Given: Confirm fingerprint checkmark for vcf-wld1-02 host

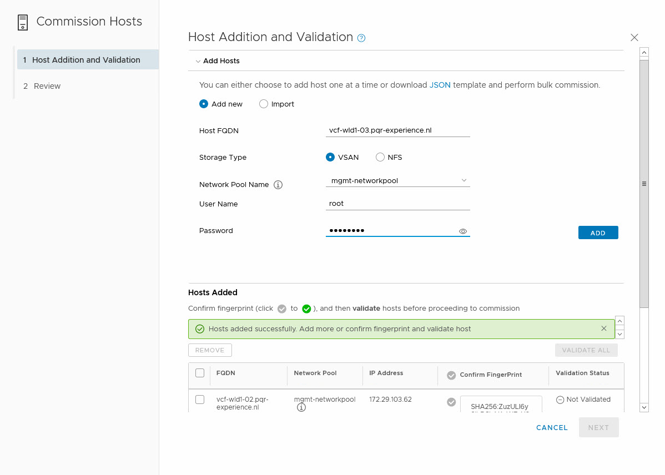Looking at the screenshot, I should (451, 402).
